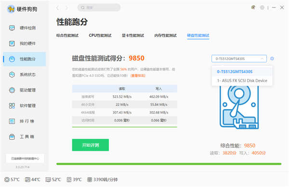
Task: Go forward with the right arrow
Action: tap(66, 8)
